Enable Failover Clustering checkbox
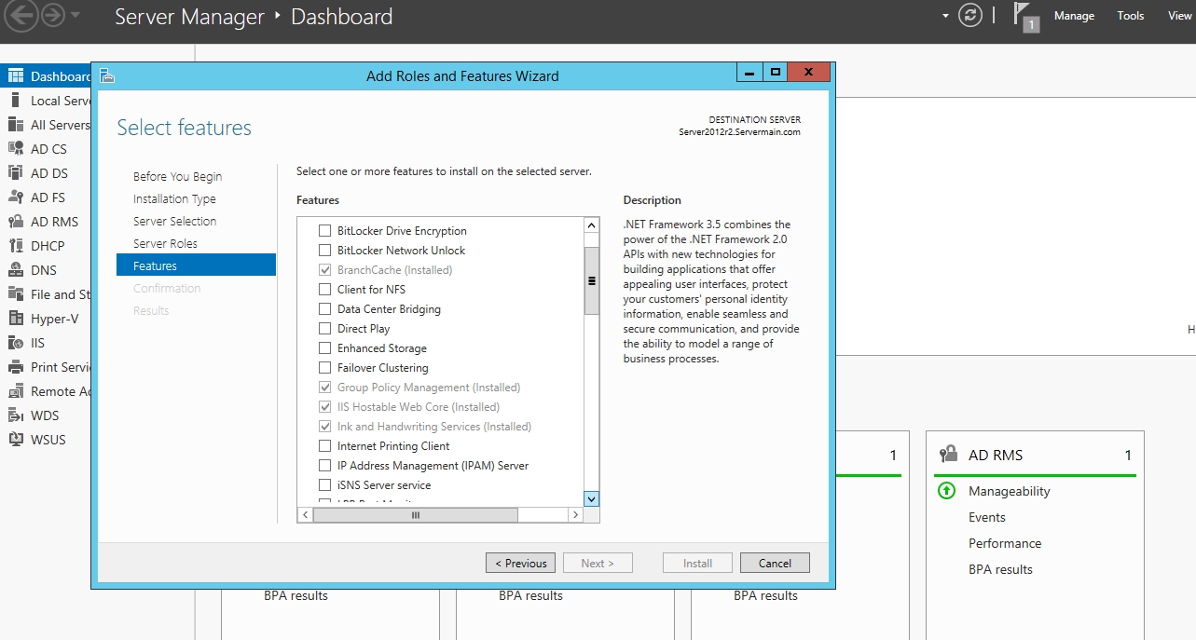 coord(325,367)
